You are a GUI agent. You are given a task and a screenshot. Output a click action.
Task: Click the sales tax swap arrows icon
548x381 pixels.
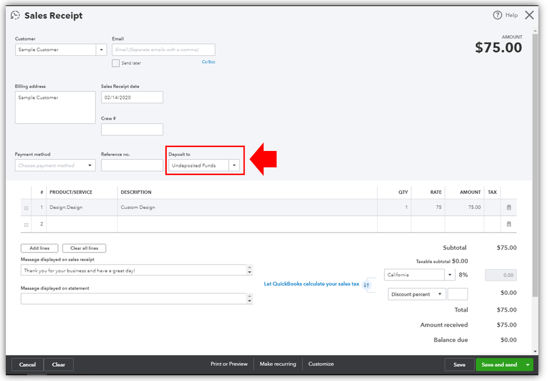(x=366, y=285)
